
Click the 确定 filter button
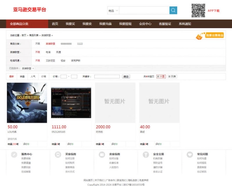click(x=126, y=77)
